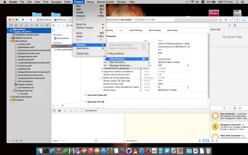This screenshot has width=248, height=155.
Task: Open the All Output console dropdown
Action: coord(132,141)
